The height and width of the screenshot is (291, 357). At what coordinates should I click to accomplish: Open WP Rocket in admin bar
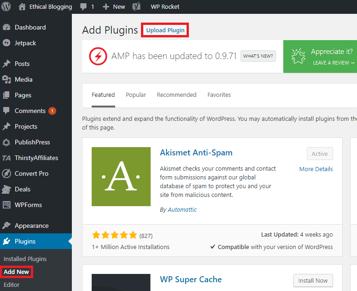(x=165, y=7)
